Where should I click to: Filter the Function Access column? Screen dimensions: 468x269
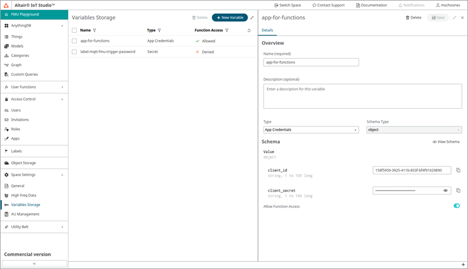coord(227,31)
